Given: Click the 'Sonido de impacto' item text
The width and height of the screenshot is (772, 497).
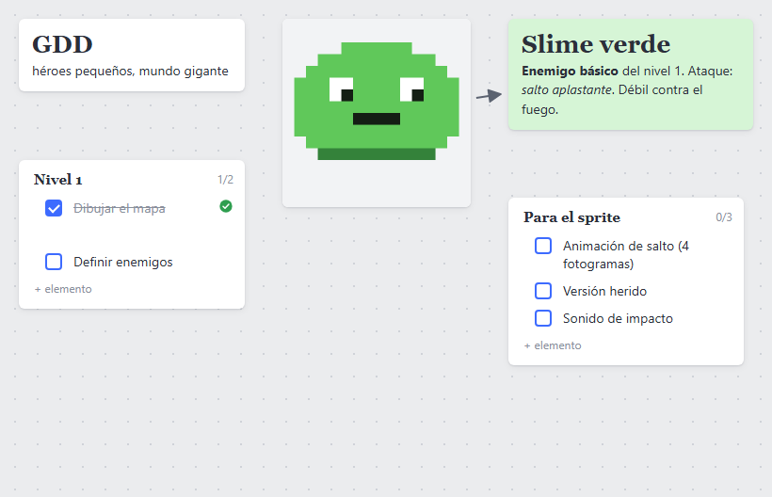Looking at the screenshot, I should pyautogui.click(x=618, y=319).
